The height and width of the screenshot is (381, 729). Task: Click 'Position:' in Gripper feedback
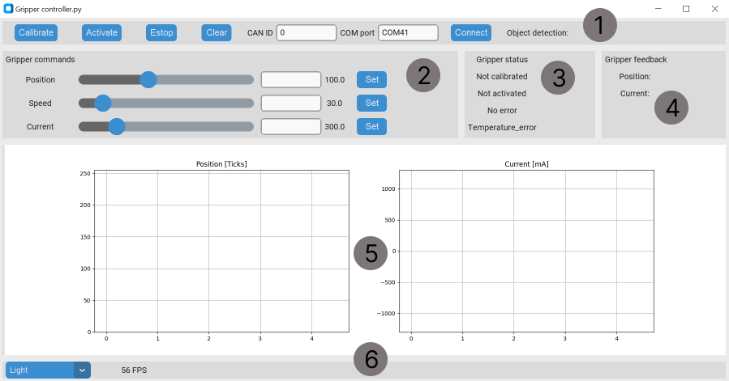tap(635, 76)
